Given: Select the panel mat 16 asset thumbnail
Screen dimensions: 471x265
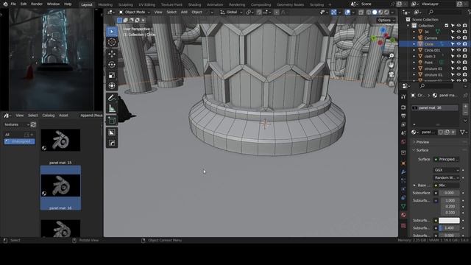Looking at the screenshot, I should pos(60,188).
